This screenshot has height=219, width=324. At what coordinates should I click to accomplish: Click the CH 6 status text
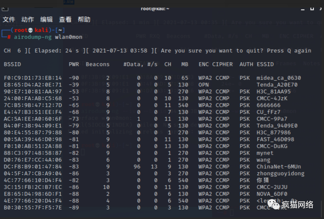[x=12, y=51]
